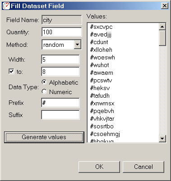The height and width of the screenshot is (181, 171).
Task: Click the "to" upper width field
Action: 60,72
